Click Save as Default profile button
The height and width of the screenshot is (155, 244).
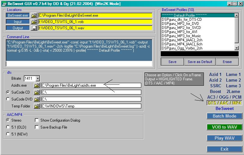(200, 62)
